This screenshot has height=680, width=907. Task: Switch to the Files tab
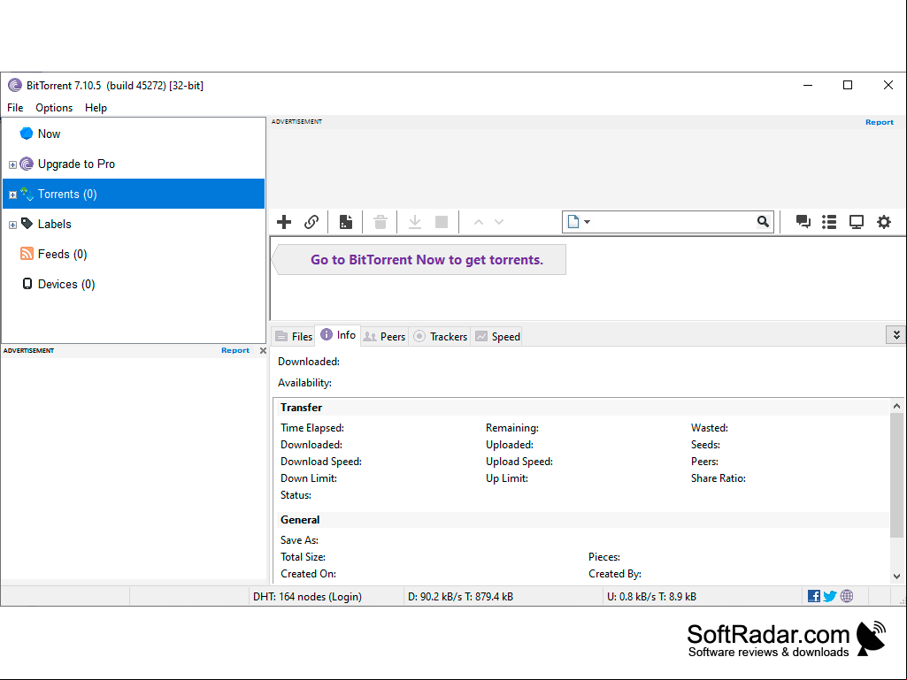tap(293, 337)
